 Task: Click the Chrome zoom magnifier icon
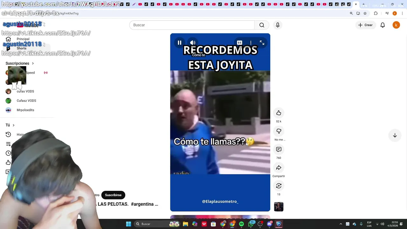tap(351, 13)
